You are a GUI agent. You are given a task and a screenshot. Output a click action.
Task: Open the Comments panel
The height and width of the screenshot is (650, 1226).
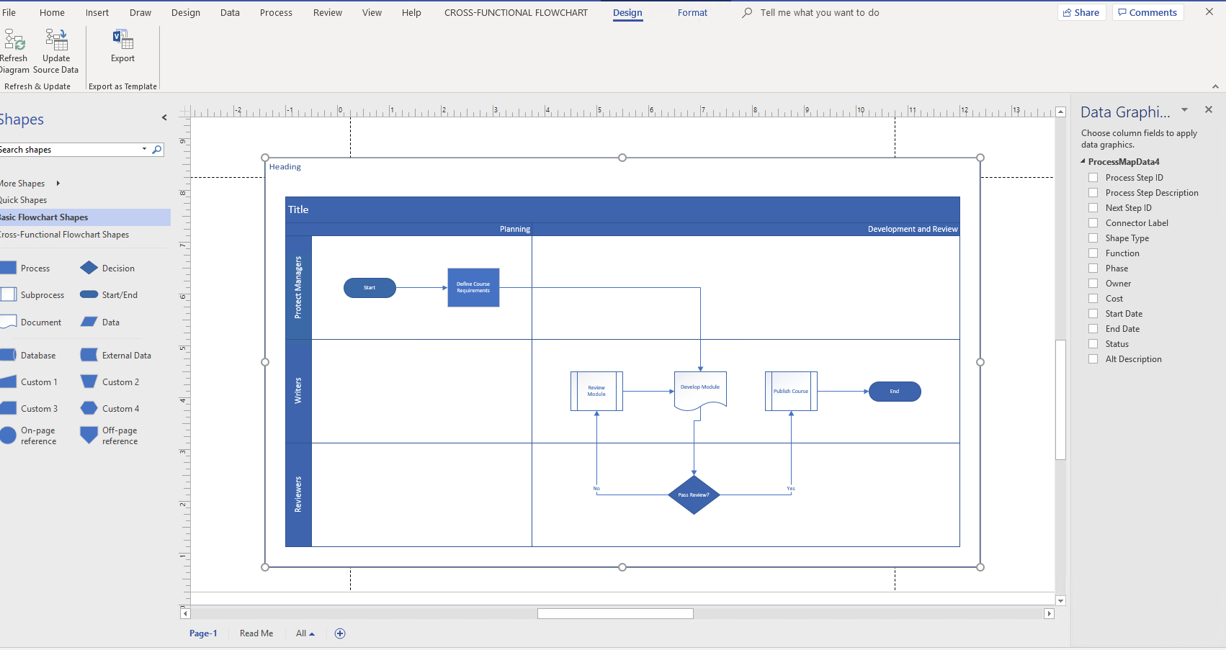[x=1147, y=12]
